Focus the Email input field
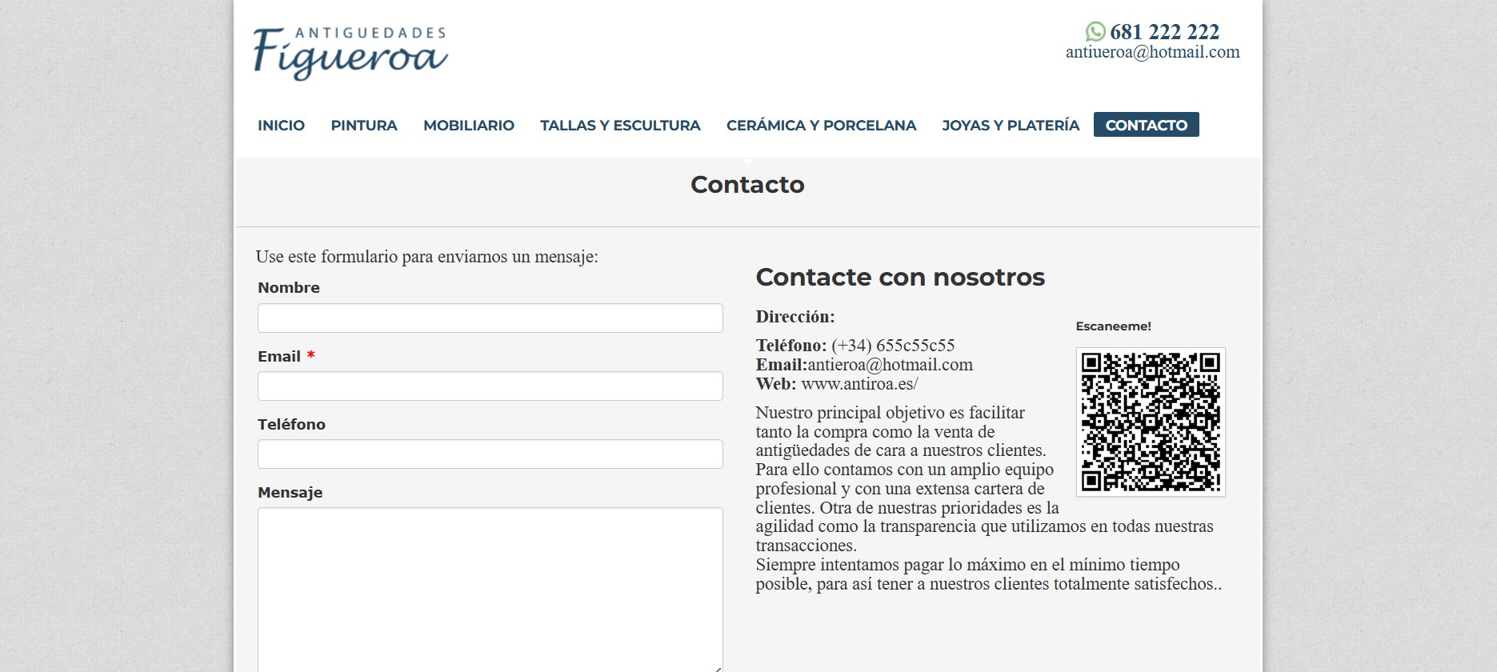Screen dimensions: 1497x672 pos(490,386)
